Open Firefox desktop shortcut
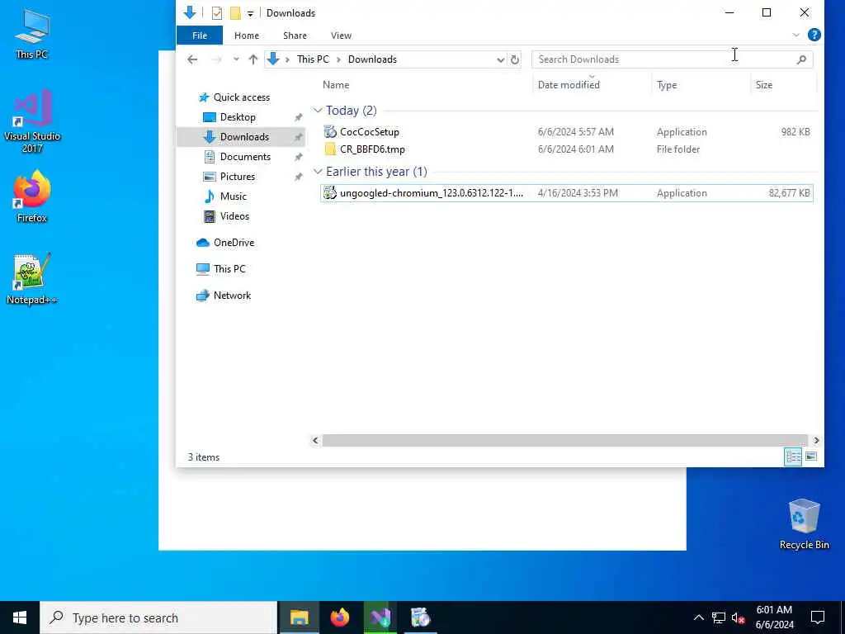The height and width of the screenshot is (634, 845). [x=32, y=196]
